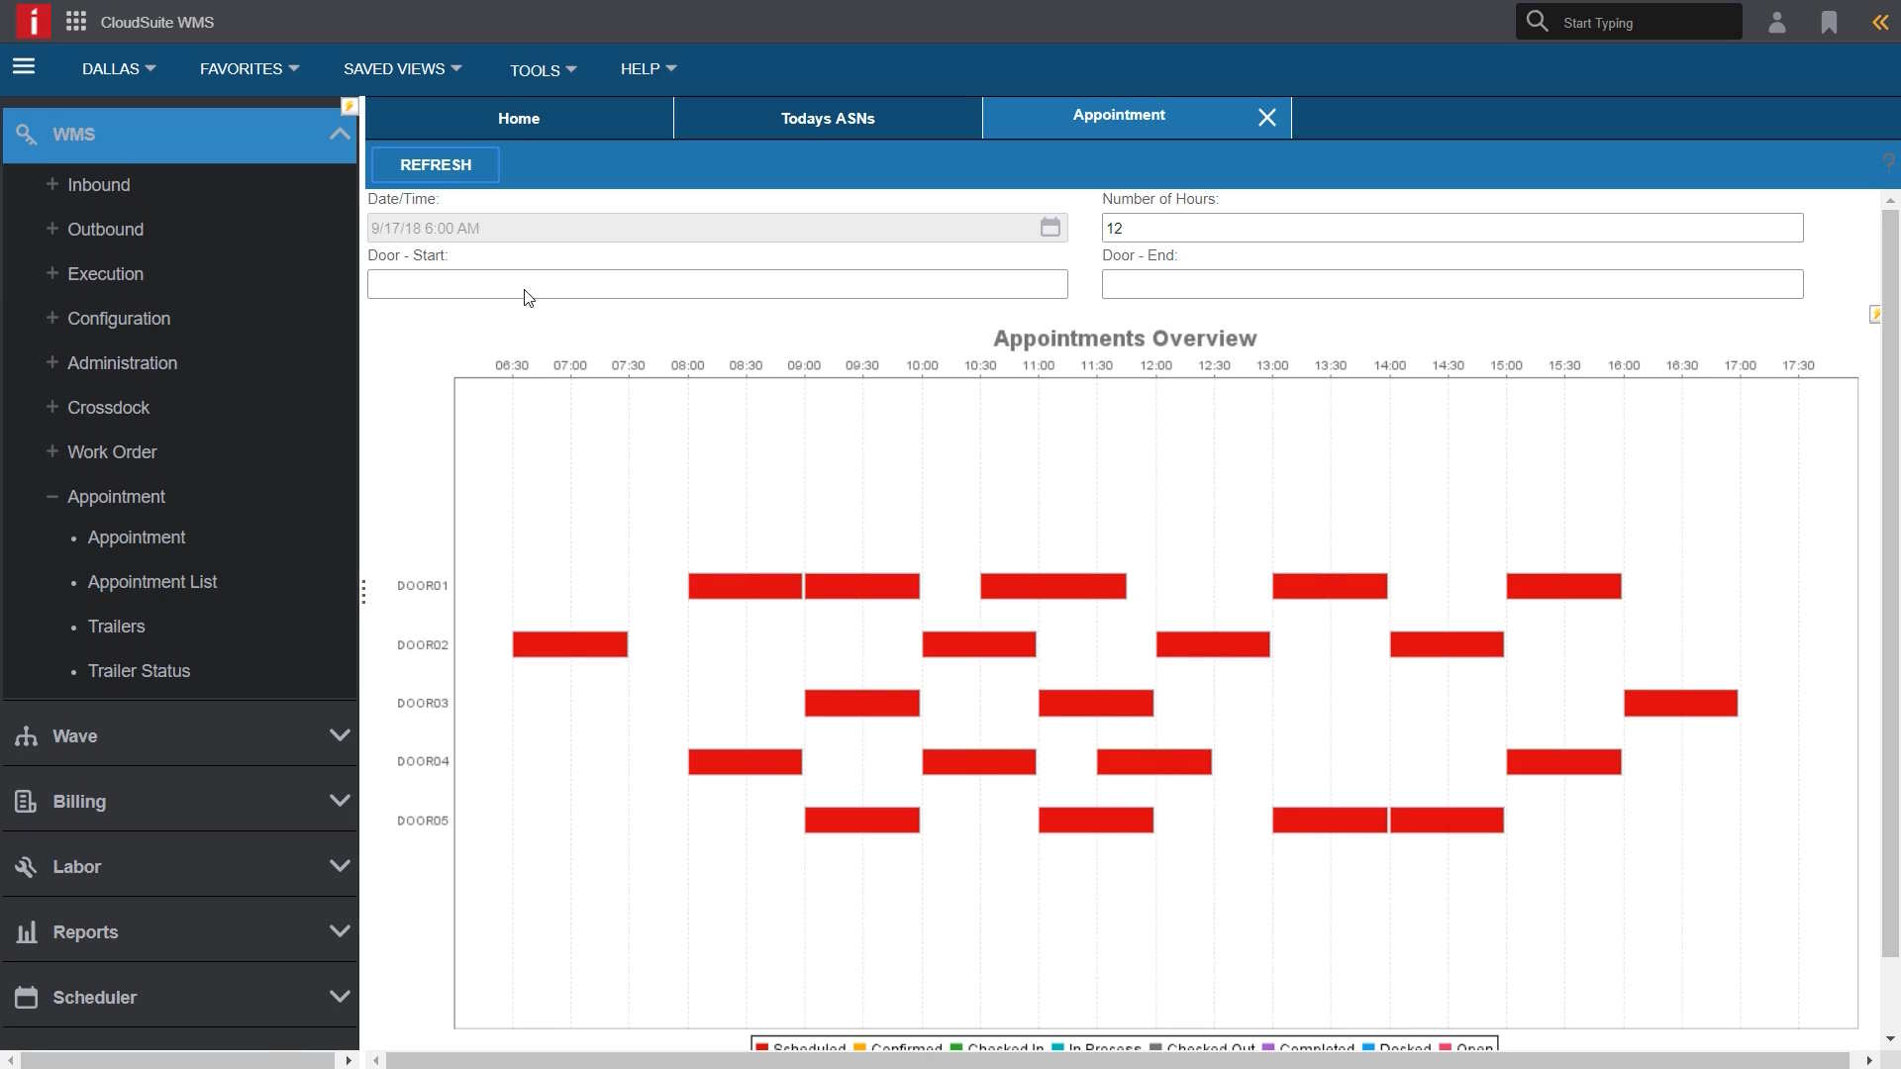Click the Door - Start input field

717,284
